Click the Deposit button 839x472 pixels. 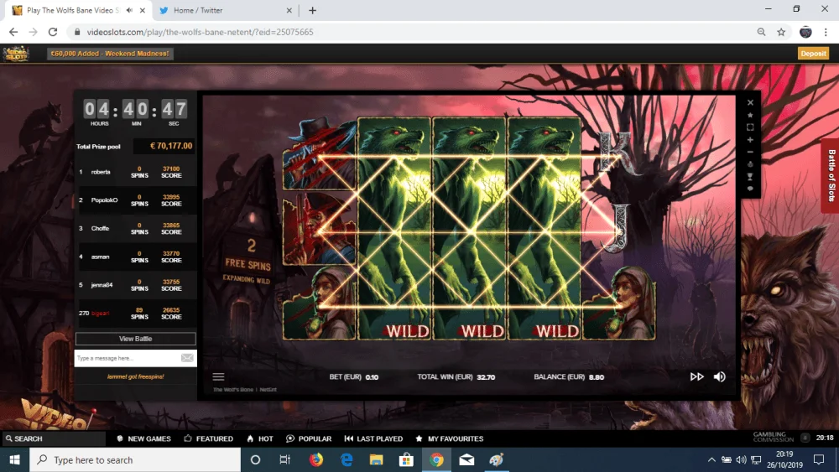coord(813,54)
